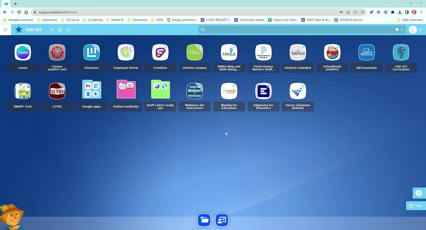Viewport: 426px width, 230px height.
Task: Launch the LETRS app
Action: tap(57, 91)
